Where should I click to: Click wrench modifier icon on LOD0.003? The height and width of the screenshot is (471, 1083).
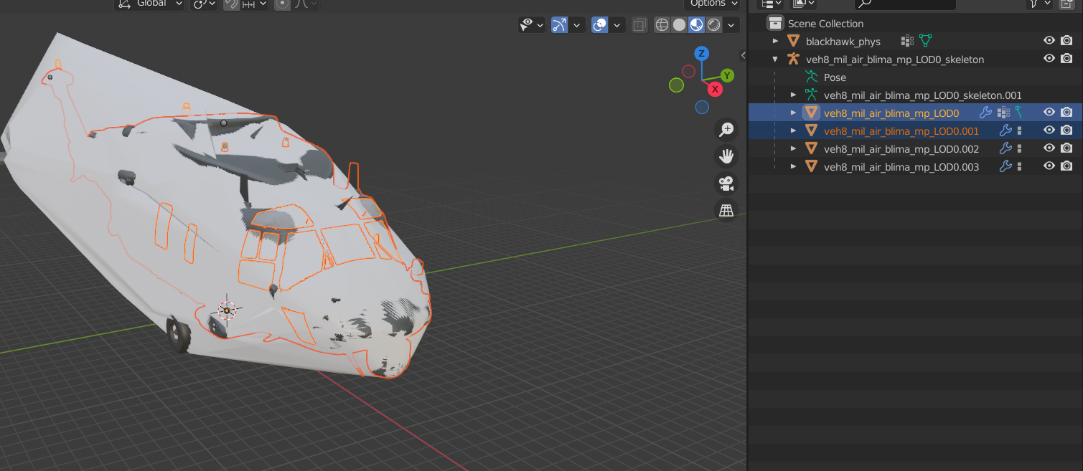1005,166
